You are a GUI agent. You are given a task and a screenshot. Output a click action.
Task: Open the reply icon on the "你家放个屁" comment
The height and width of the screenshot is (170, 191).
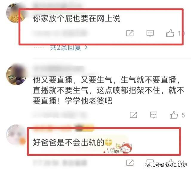click(x=150, y=33)
